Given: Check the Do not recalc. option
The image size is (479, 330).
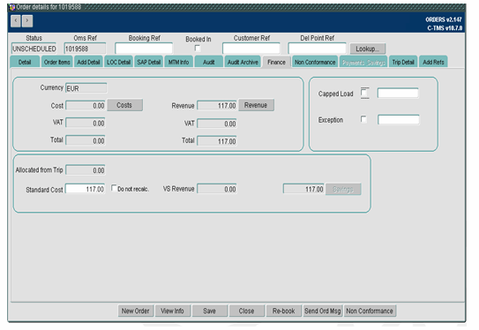Looking at the screenshot, I should [113, 188].
